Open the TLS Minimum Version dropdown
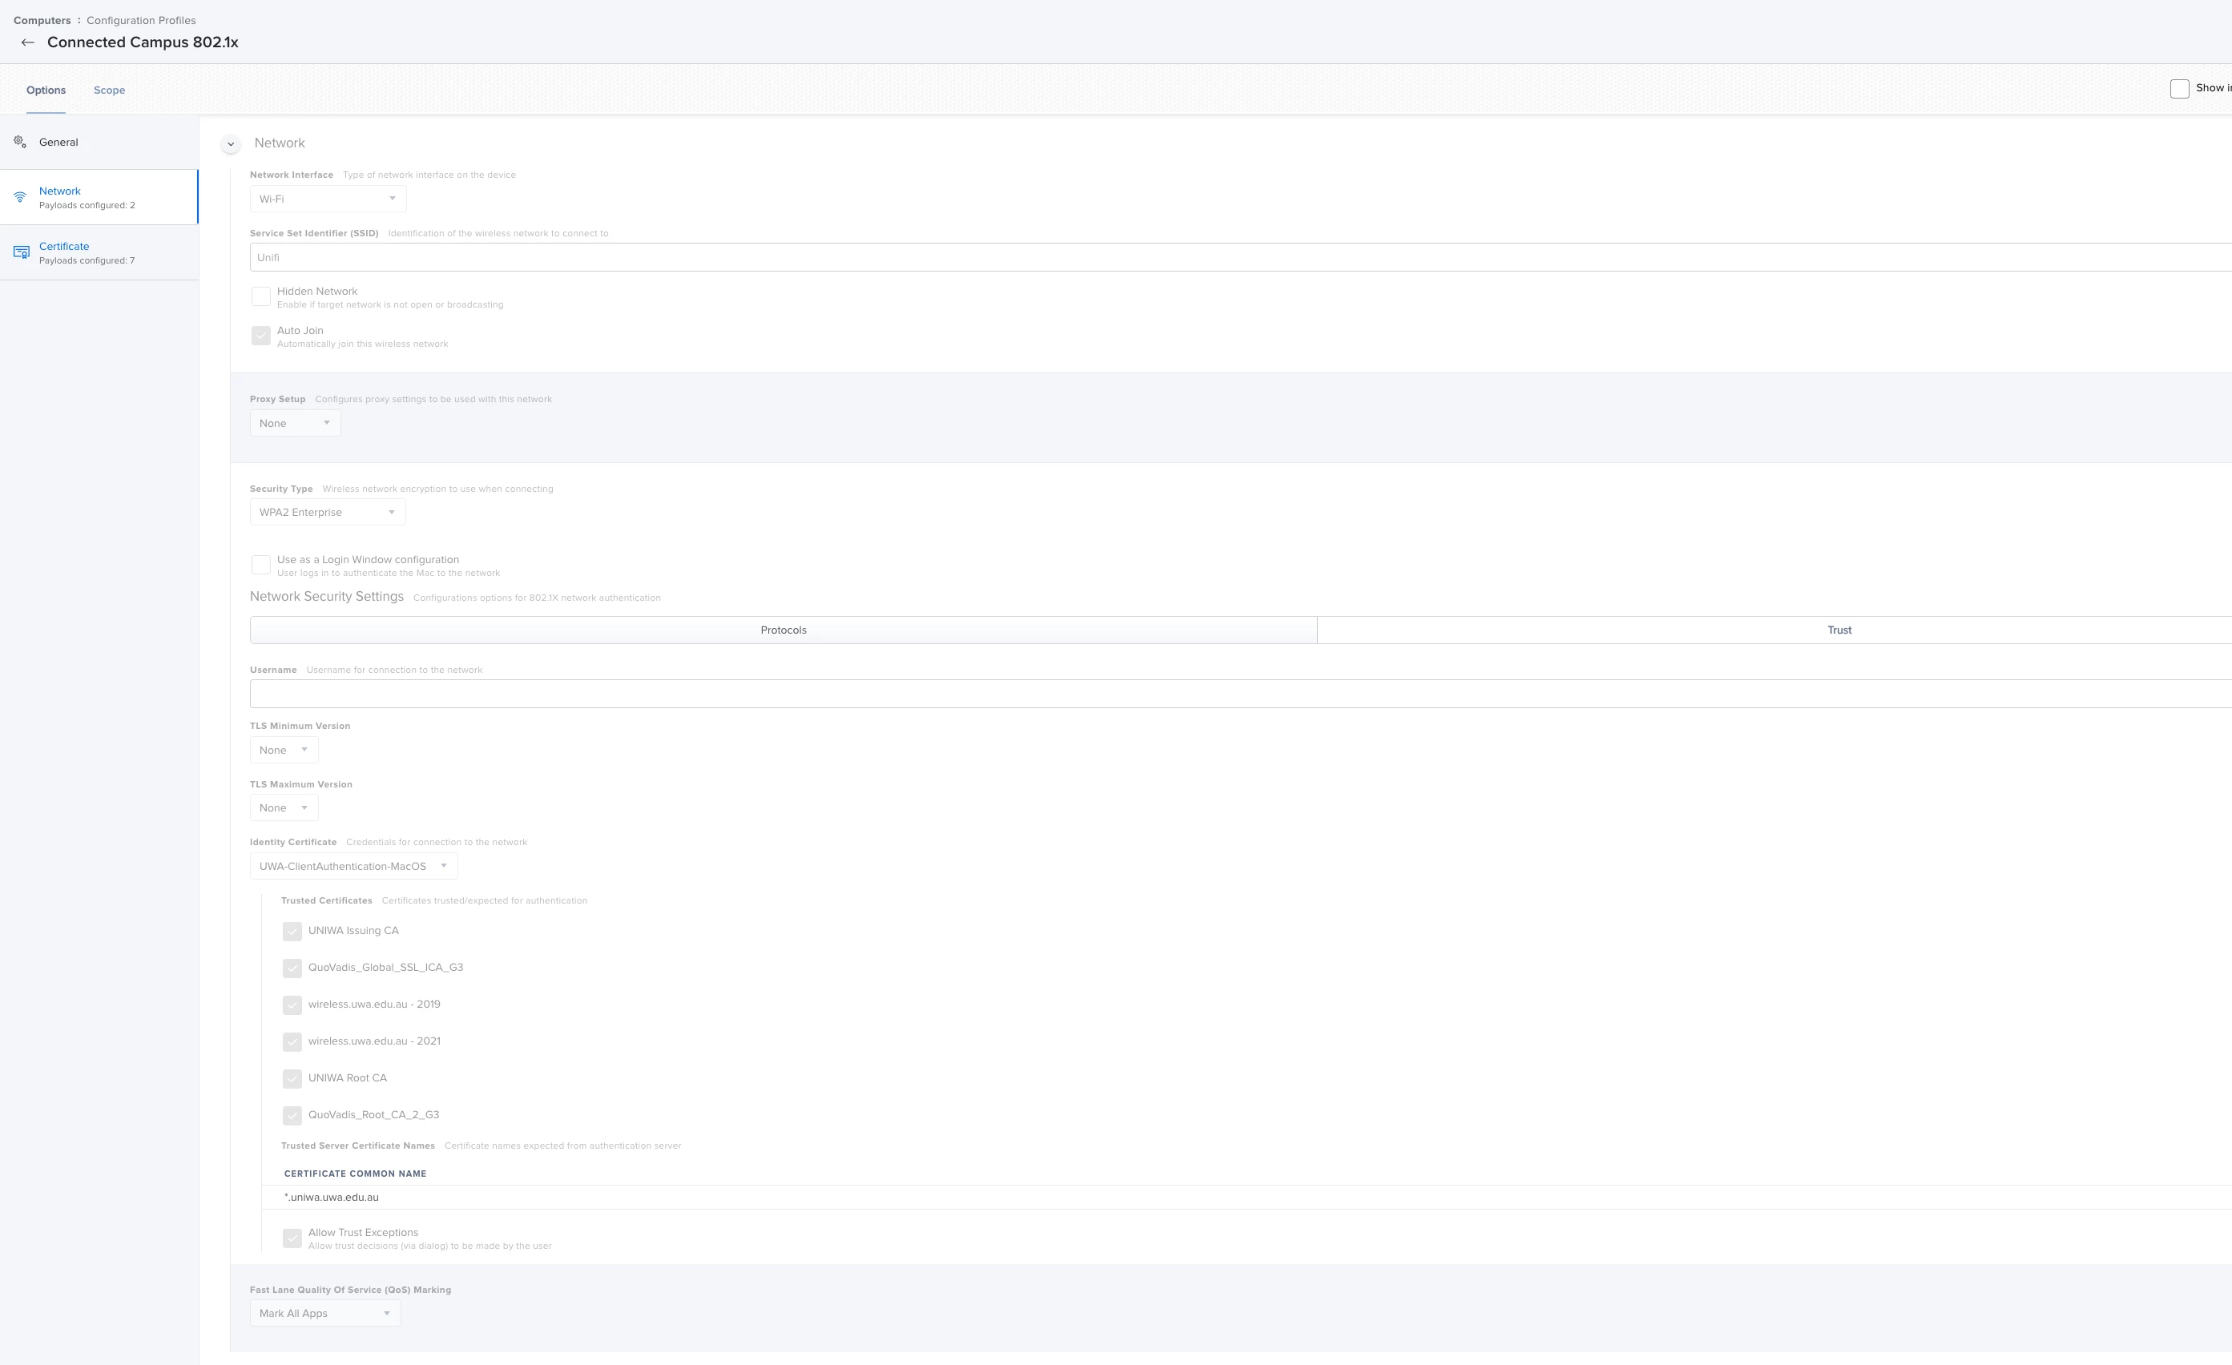 (x=284, y=750)
